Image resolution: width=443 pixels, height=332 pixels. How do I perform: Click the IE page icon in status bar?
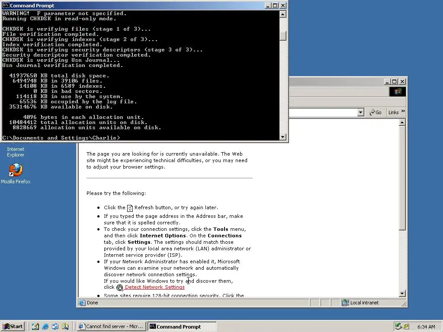(x=82, y=303)
